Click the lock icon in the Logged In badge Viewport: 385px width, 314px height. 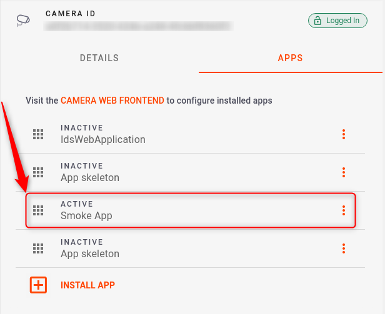(317, 21)
